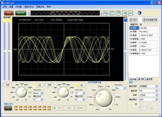Switch to the 光标 tab
Screen dimensions: 162x117
pyautogui.click(x=141, y=79)
